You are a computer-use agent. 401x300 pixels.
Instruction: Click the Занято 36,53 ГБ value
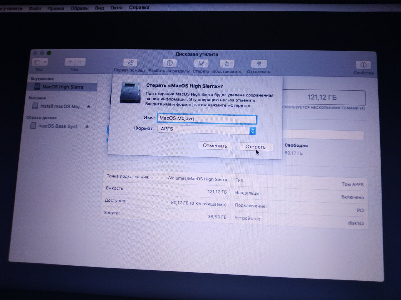pos(217,217)
